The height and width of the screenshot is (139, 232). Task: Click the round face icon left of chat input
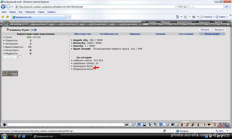(5, 125)
